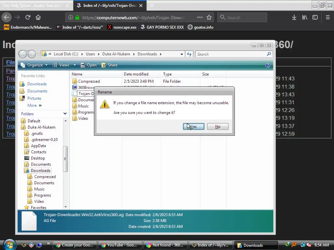Collapse the Folders pane
This screenshot has width=334, height=250.
(65, 114)
